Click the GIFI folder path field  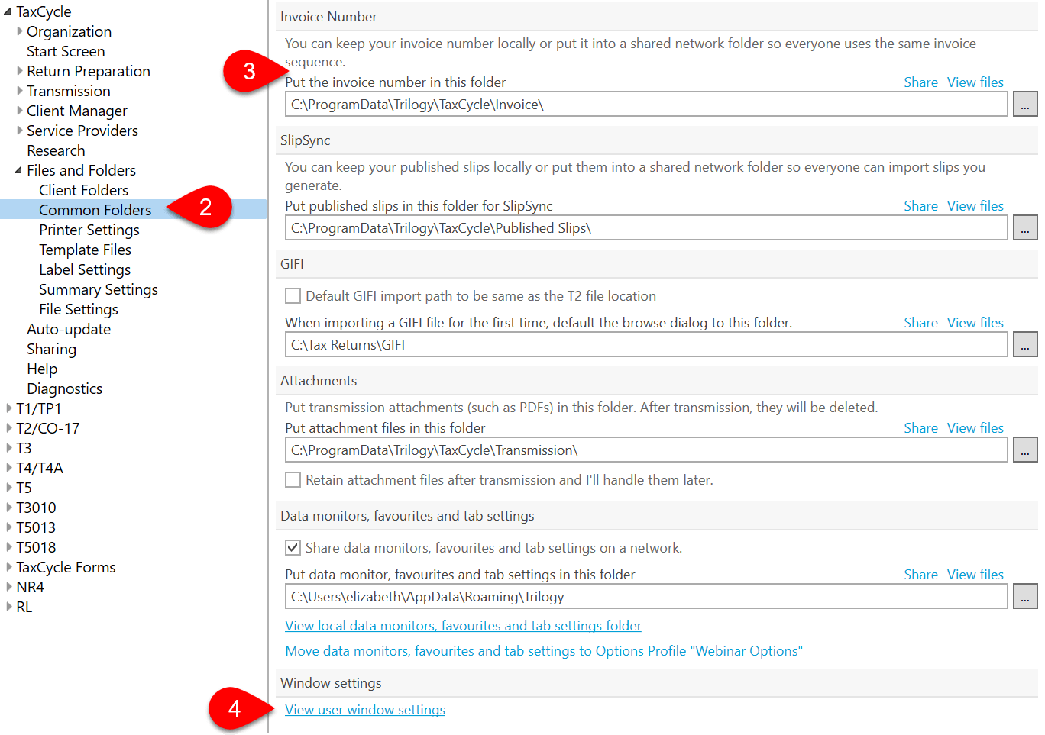coord(646,344)
